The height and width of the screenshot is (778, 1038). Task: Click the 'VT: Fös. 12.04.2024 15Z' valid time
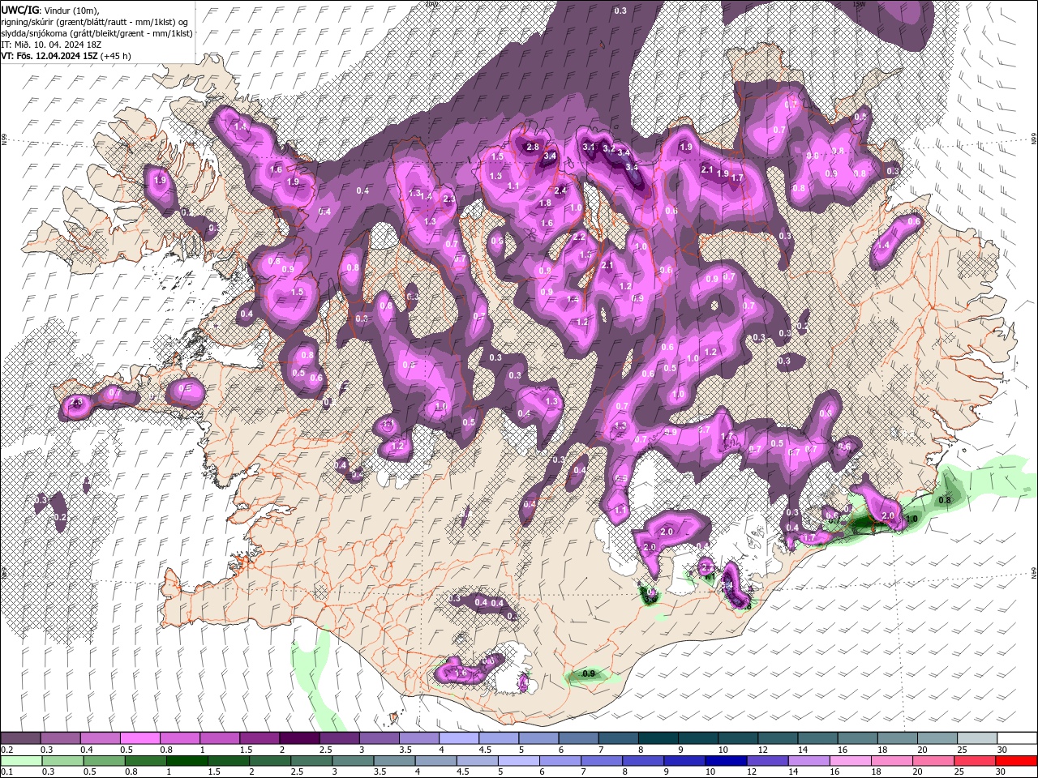(50, 56)
